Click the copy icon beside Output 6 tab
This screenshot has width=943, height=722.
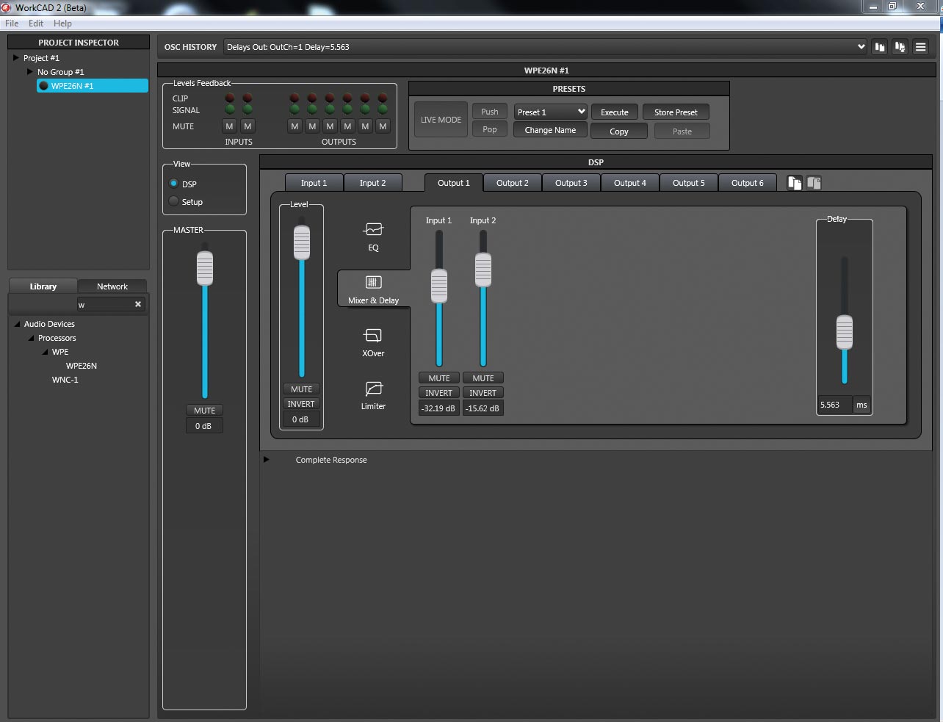794,183
